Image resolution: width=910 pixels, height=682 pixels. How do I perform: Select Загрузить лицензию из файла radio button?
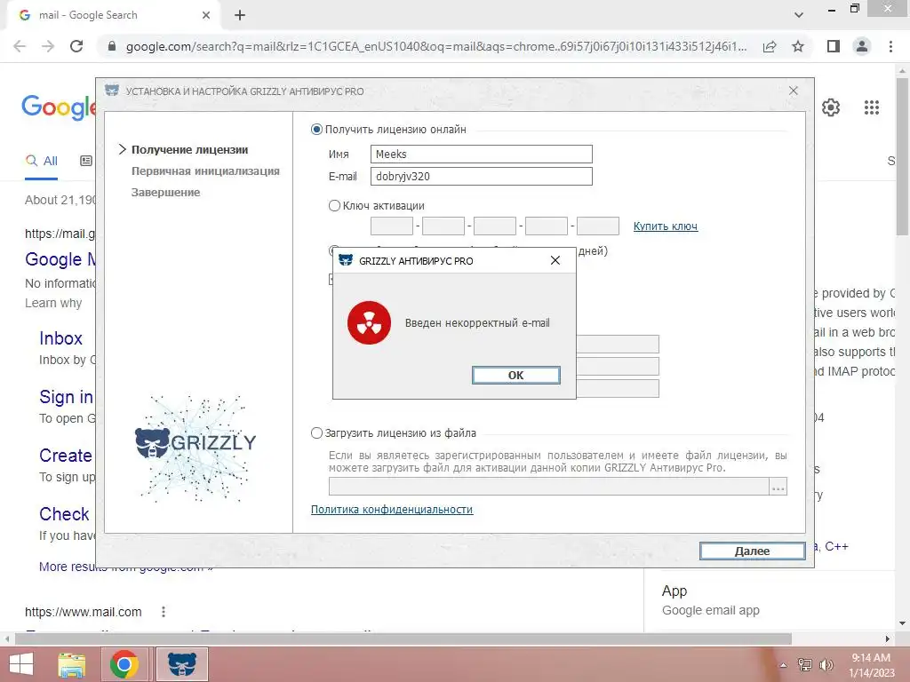tap(316, 433)
